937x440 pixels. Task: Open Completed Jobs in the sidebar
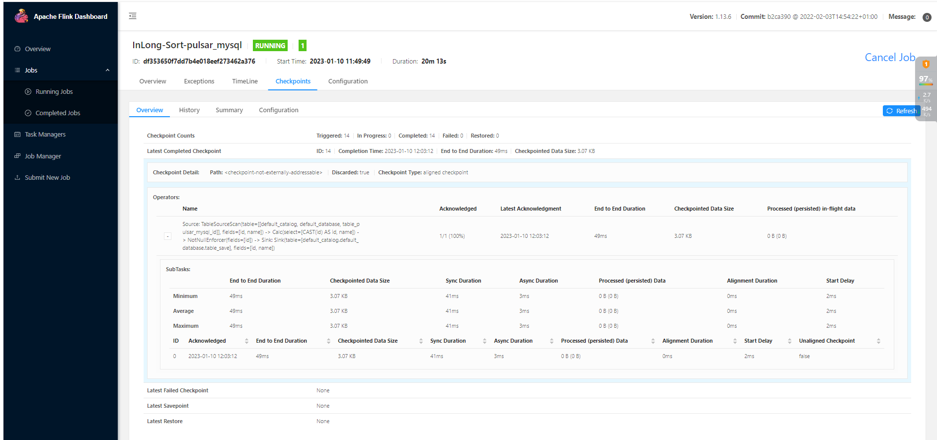click(58, 113)
